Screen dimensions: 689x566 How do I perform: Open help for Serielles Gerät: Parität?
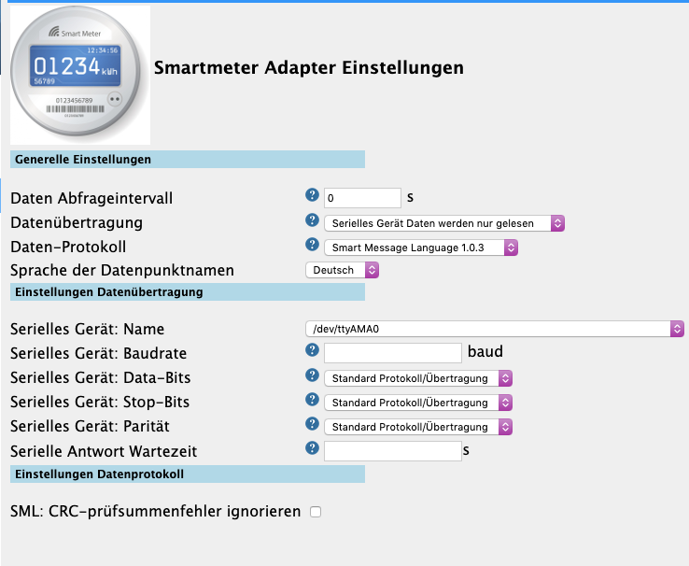[312, 424]
